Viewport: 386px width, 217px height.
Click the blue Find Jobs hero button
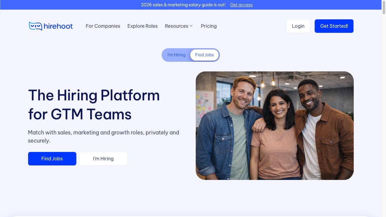52,159
